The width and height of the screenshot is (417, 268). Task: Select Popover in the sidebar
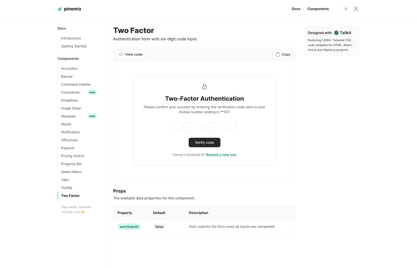click(68, 148)
